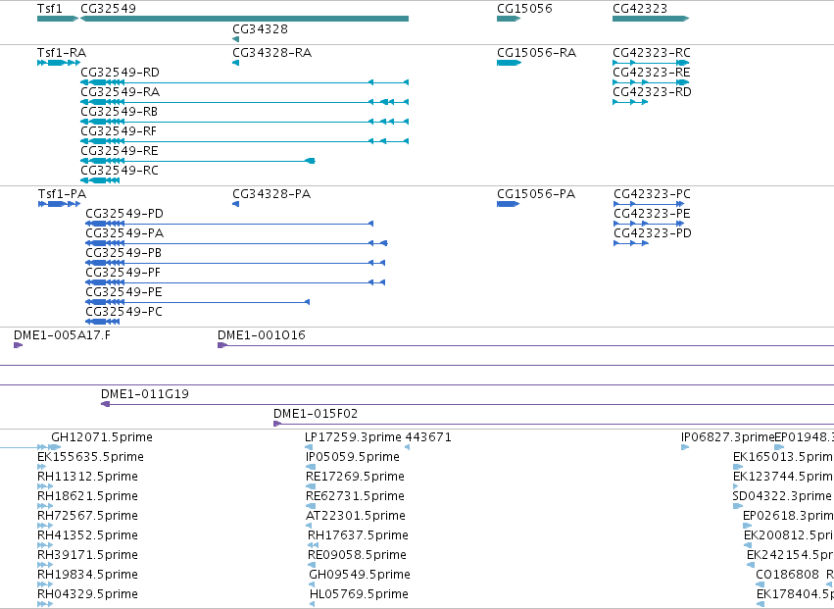
Task: Click the CG34328-PA protein arrow
Action: tap(235, 204)
